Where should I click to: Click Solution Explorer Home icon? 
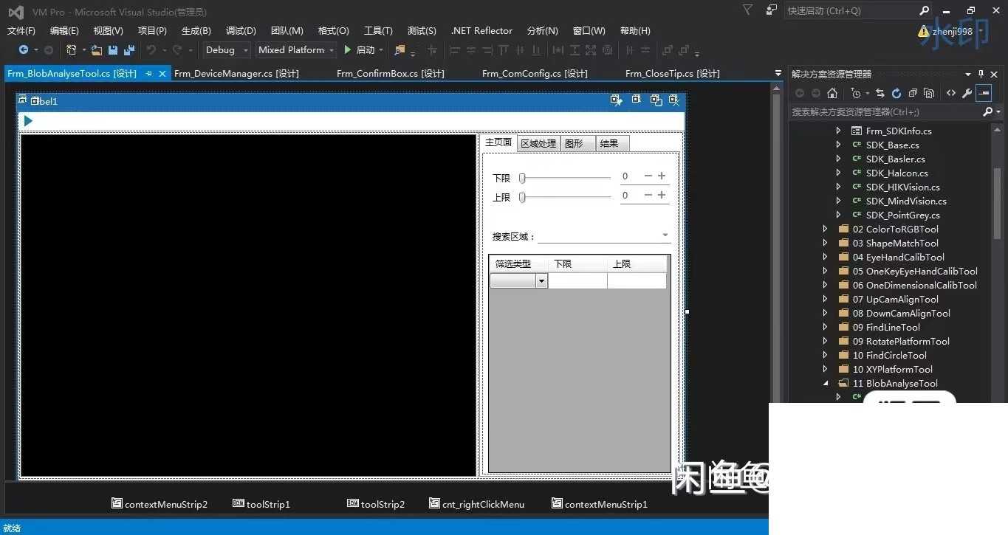832,93
